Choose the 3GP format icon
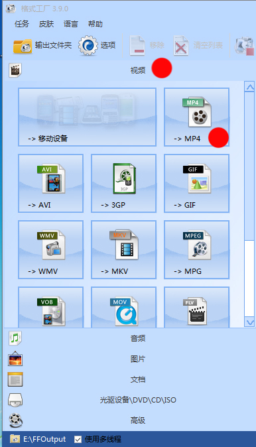The width and height of the screenshot is (256, 447). (x=124, y=178)
